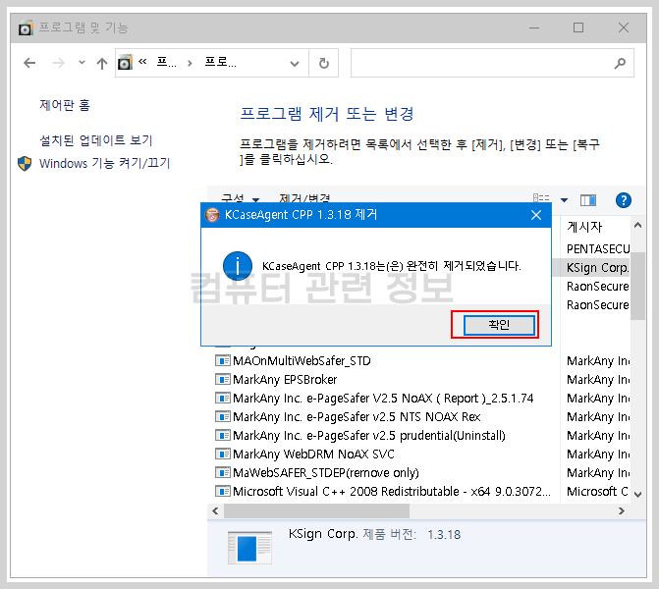
Task: Toggle the preview pane icon
Action: 588,200
